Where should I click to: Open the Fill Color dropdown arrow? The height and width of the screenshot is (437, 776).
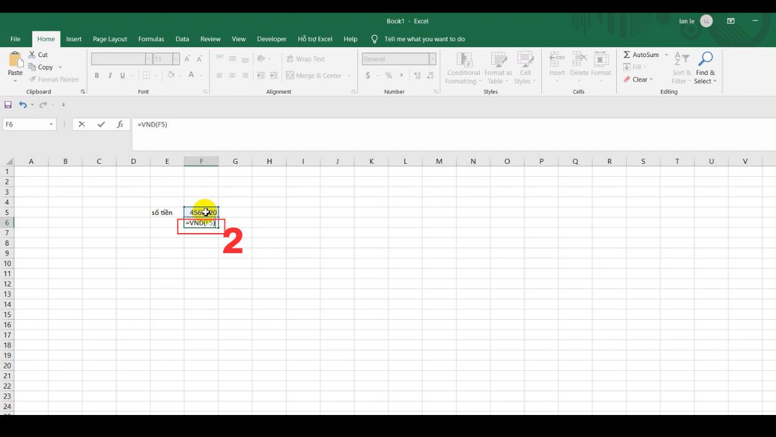coord(178,75)
